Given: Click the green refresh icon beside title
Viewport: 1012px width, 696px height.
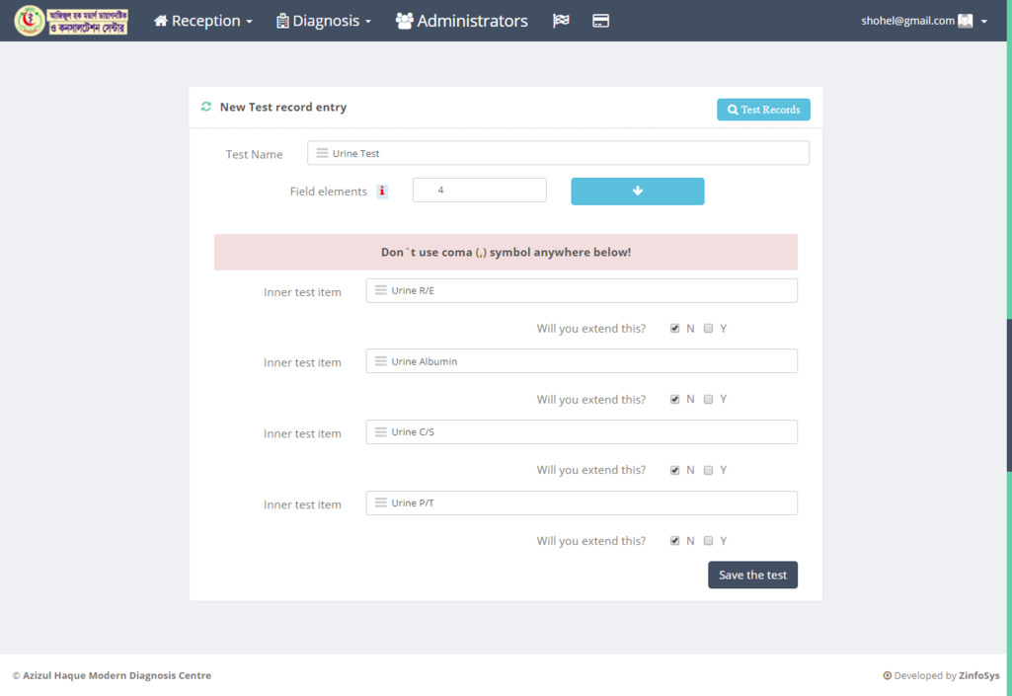Looking at the screenshot, I should coord(206,107).
